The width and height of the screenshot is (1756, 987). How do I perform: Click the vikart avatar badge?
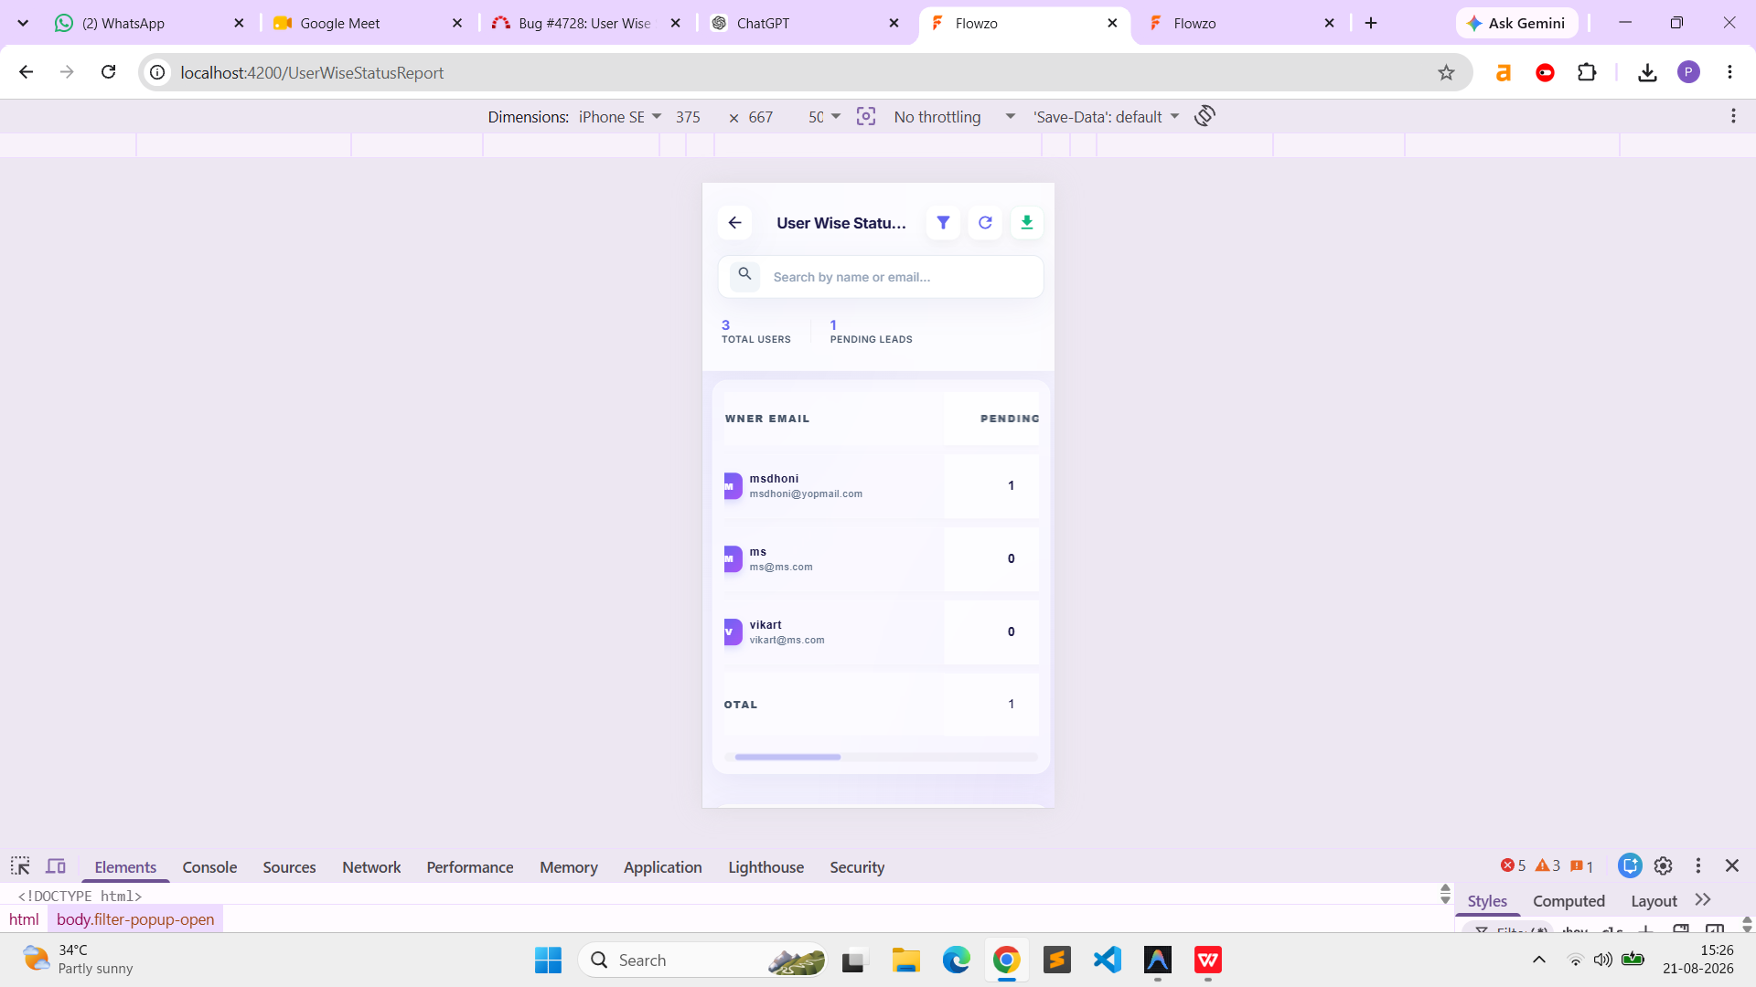click(x=733, y=632)
